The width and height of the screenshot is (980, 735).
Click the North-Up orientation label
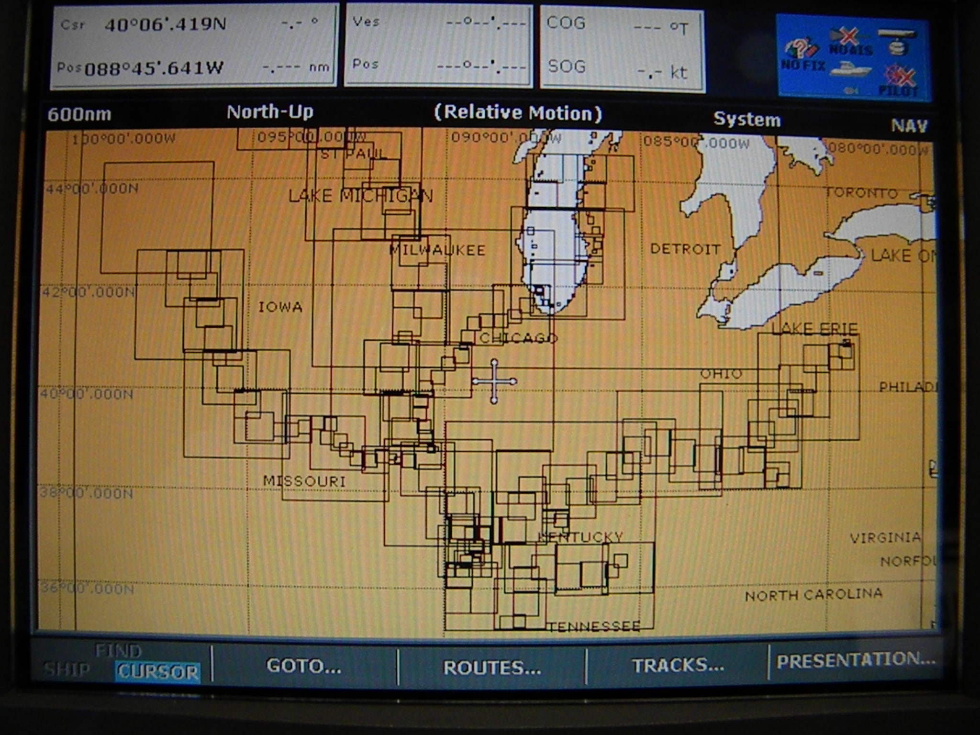coord(270,112)
